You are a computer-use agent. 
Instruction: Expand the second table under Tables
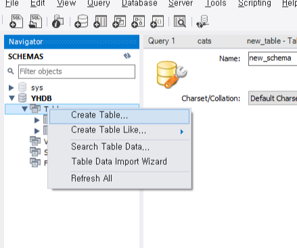coord(37,130)
